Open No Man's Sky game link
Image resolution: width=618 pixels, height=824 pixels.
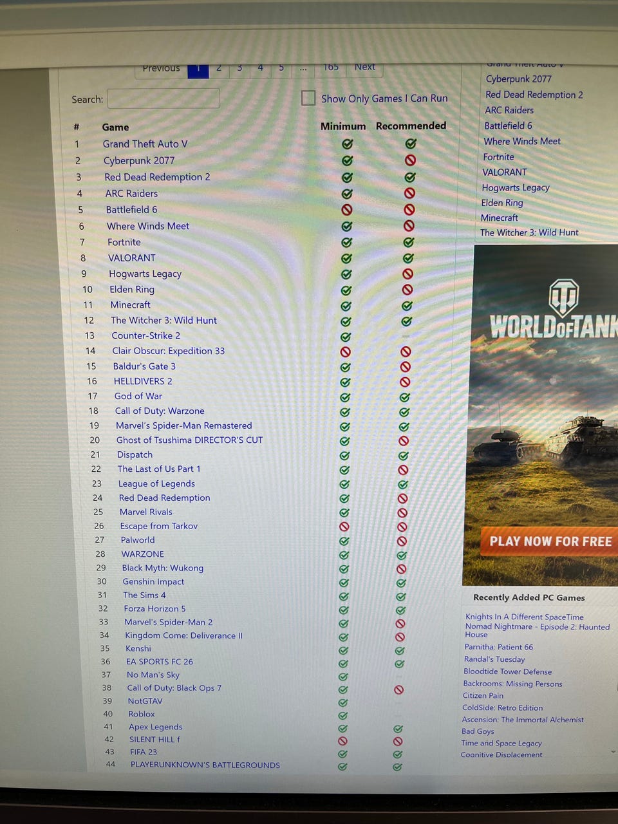pos(153,675)
